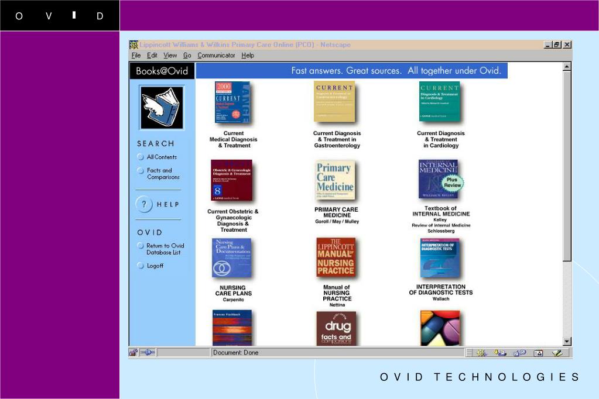Viewport: 599px width, 399px height.
Task: Click the security padlock status icon
Action: [x=134, y=352]
